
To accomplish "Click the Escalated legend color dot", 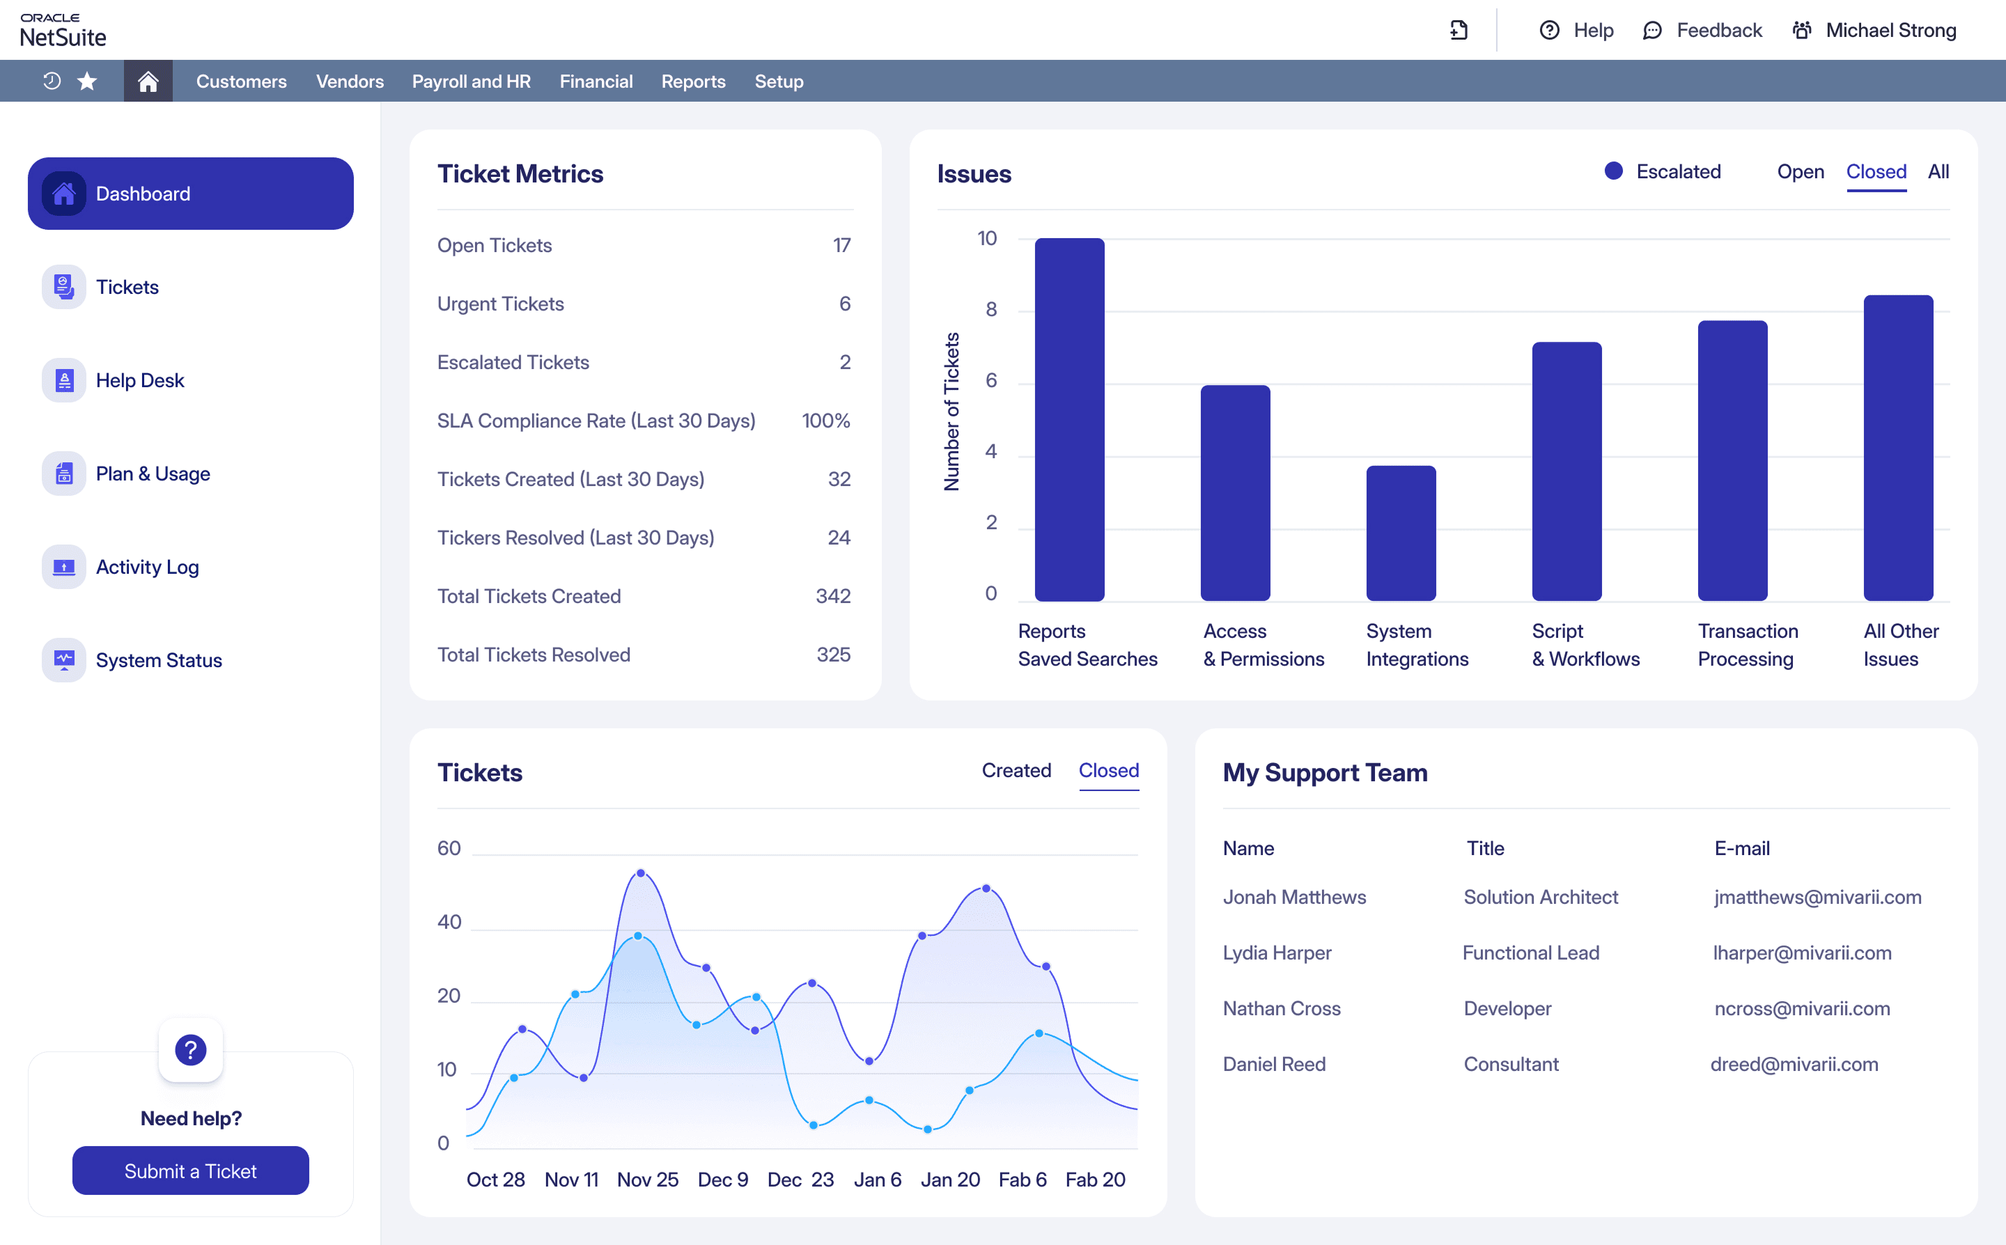I will coord(1613,171).
